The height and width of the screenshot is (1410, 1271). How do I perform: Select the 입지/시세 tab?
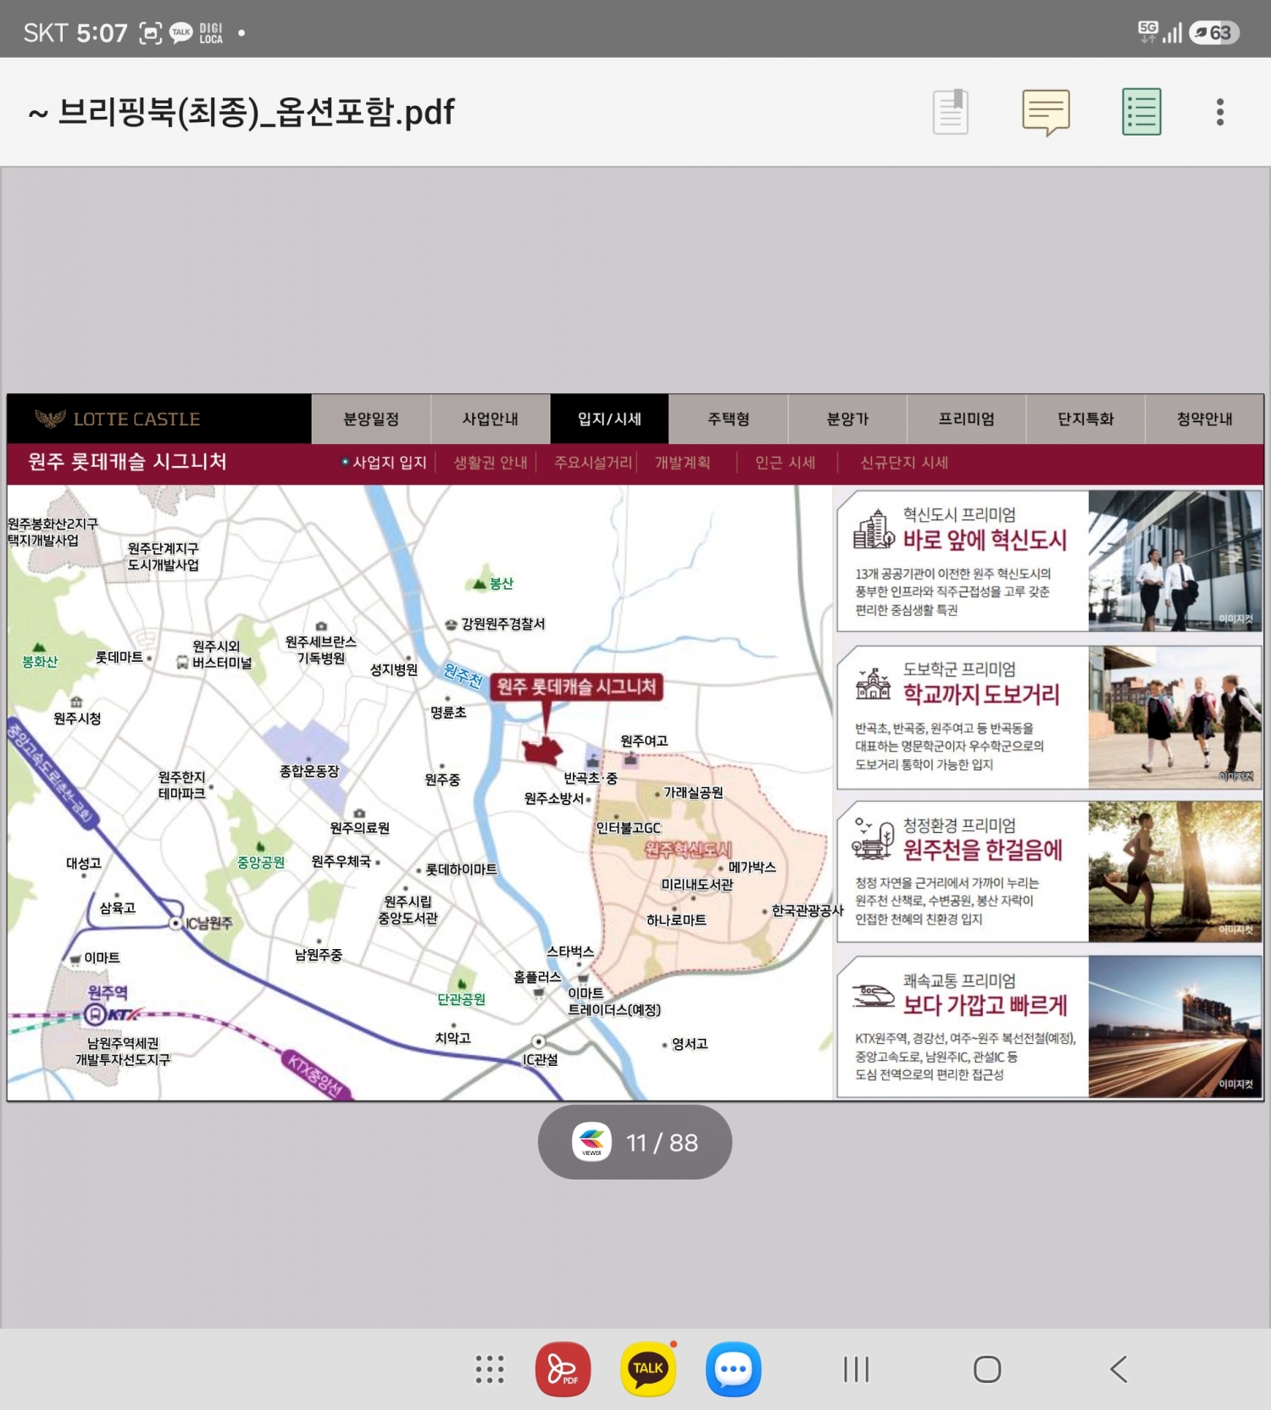coord(609,419)
